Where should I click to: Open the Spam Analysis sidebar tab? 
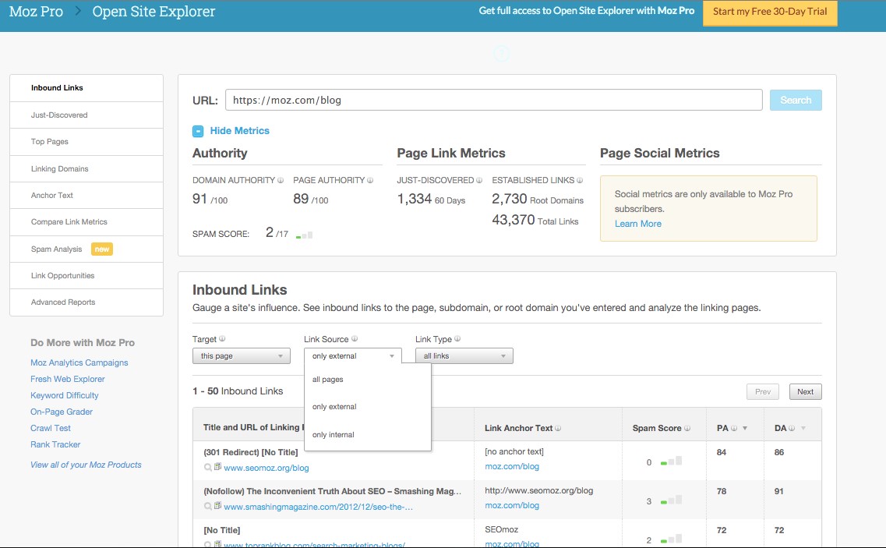click(86, 249)
